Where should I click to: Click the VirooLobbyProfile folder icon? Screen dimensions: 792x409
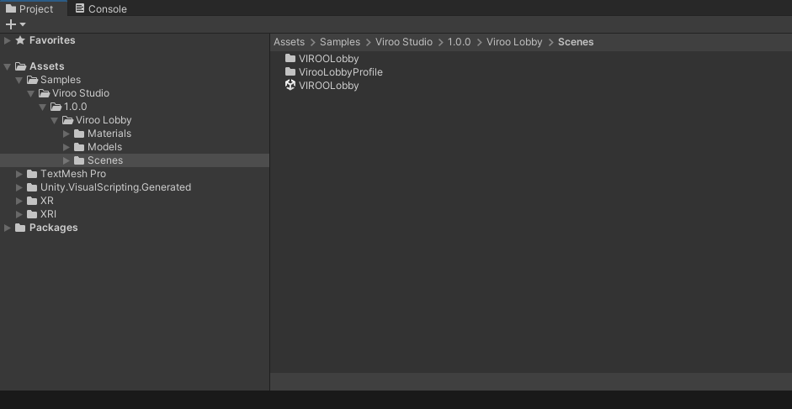290,71
